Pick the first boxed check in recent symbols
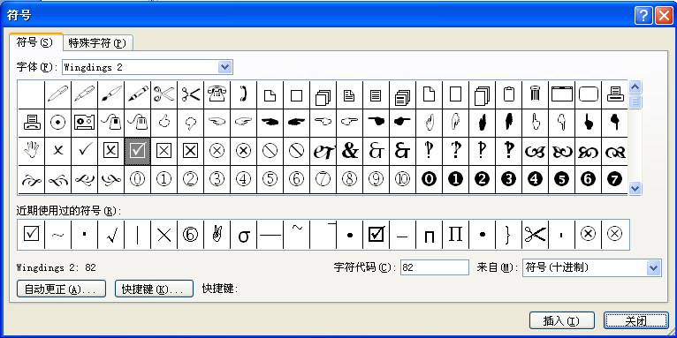 point(31,235)
